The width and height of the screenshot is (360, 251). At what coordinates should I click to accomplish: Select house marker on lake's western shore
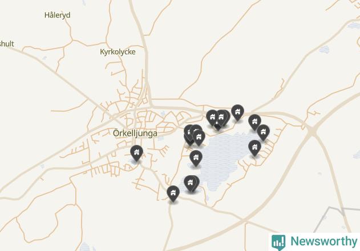point(196,158)
